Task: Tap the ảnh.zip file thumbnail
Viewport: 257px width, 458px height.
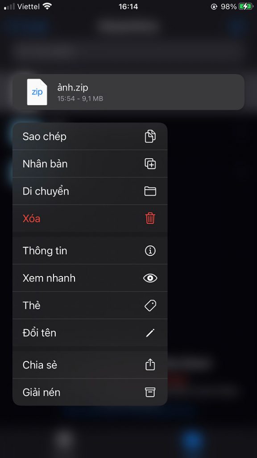Action: (37, 92)
